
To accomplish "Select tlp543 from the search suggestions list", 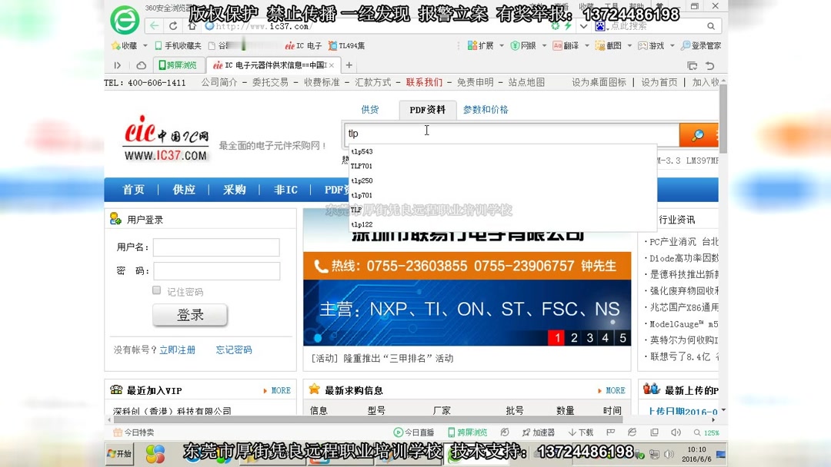I will click(362, 151).
